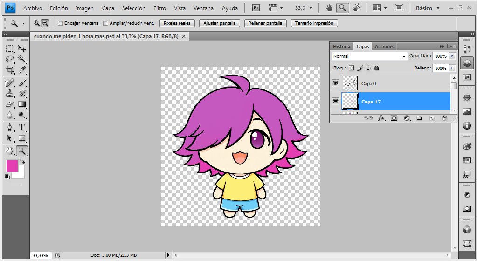The height and width of the screenshot is (261, 477).
Task: Toggle lock position icon
Action: tap(368, 68)
